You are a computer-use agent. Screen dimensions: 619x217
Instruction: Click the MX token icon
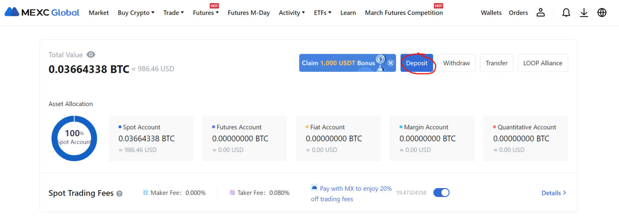314,188
